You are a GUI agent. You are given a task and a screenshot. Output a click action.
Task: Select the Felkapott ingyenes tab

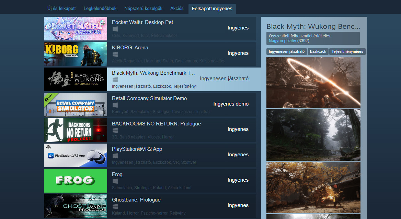click(212, 9)
